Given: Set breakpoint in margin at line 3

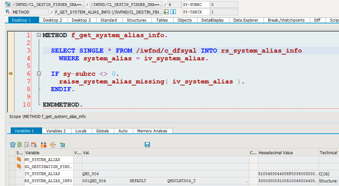Looking at the screenshot, I should click(x=11, y=51).
